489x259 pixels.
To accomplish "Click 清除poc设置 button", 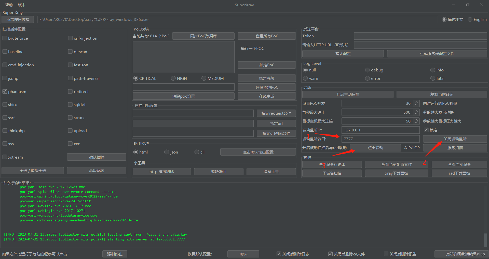I will pos(183,96).
